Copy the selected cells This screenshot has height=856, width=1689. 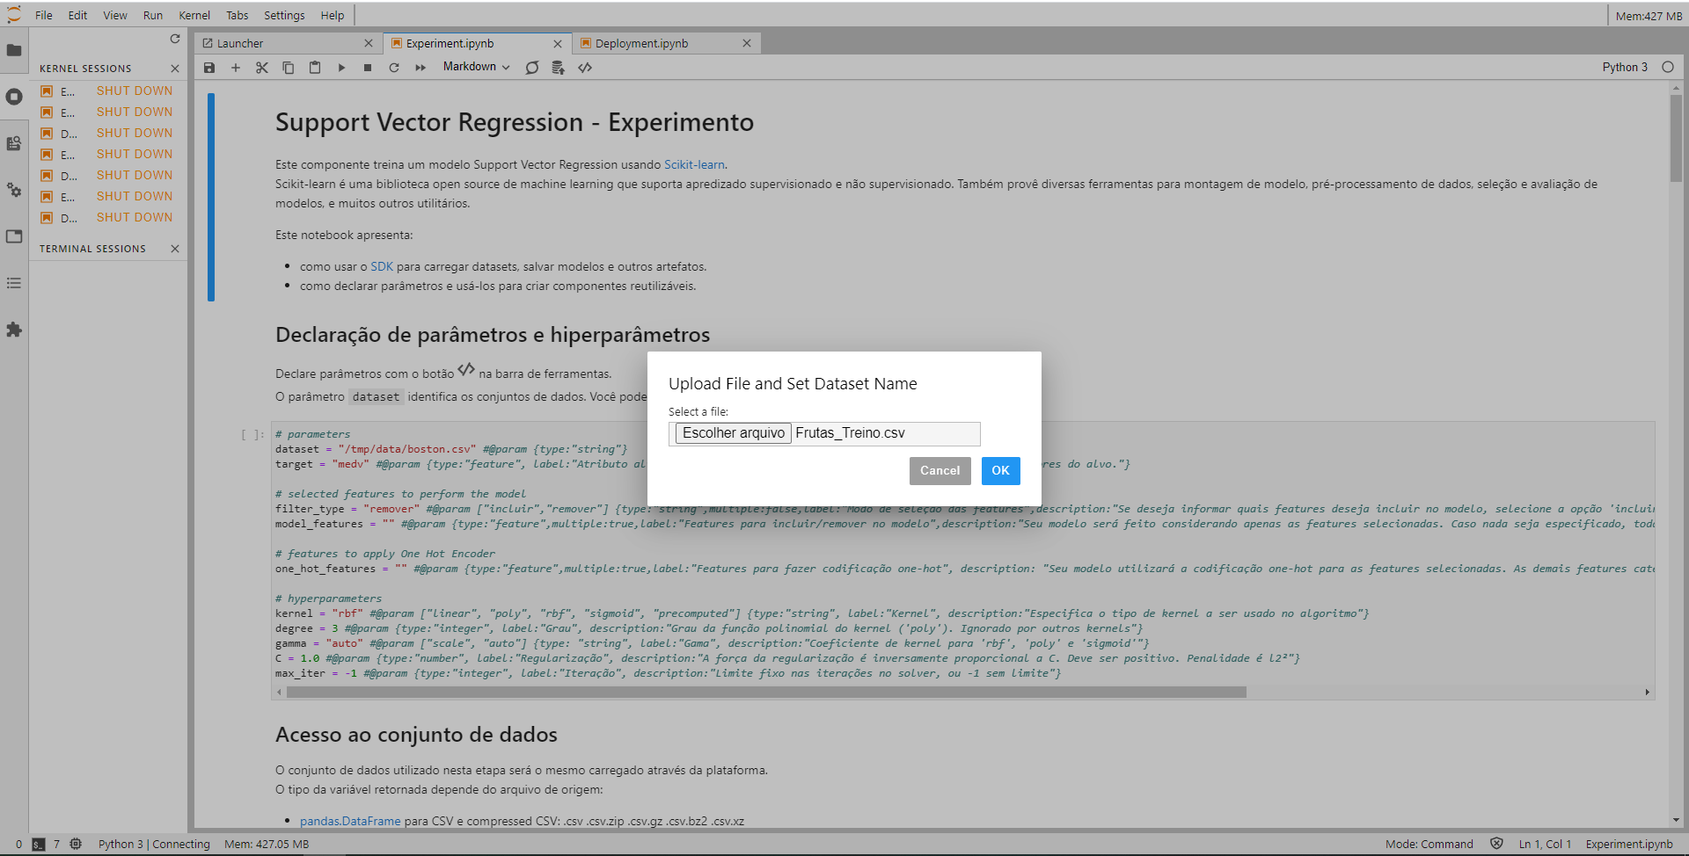tap(289, 68)
